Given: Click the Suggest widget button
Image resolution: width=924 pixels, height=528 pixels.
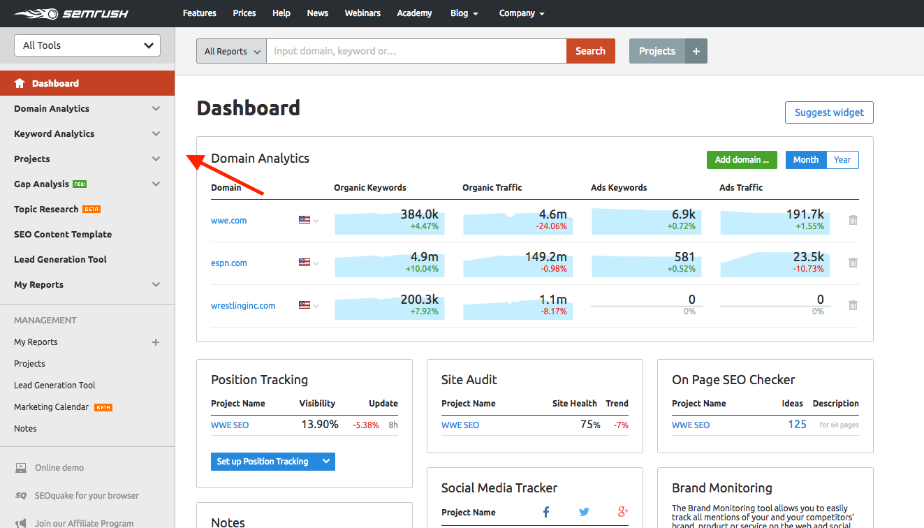Looking at the screenshot, I should 829,112.
